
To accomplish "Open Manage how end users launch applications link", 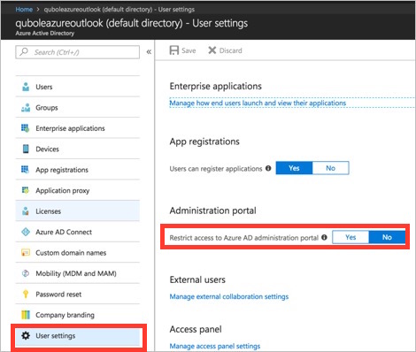I will (258, 103).
